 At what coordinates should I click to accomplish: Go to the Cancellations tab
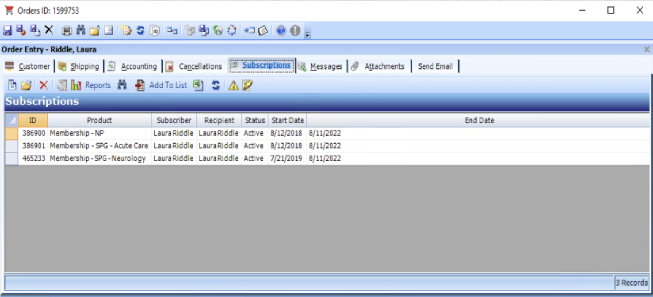pos(200,66)
